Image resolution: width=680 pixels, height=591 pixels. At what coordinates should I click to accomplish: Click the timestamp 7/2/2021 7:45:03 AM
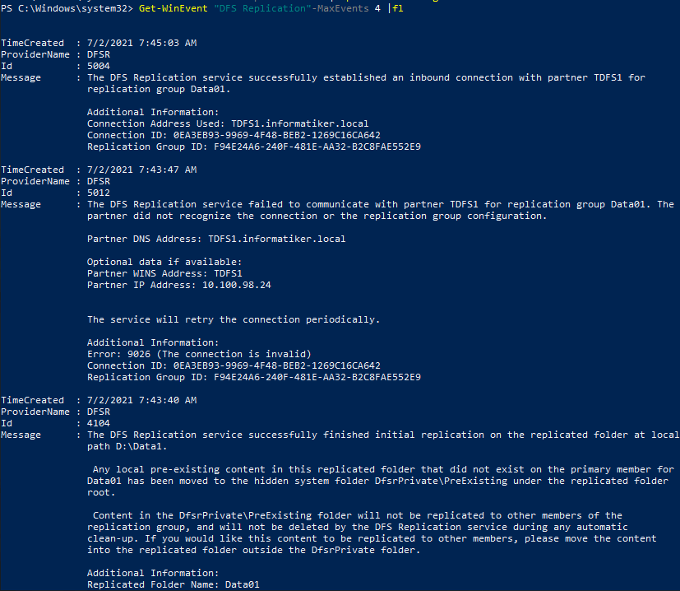141,43
